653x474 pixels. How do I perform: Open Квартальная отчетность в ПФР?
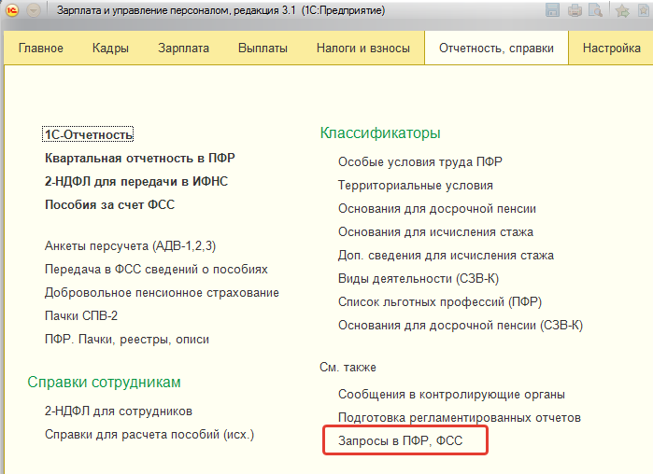click(x=139, y=158)
